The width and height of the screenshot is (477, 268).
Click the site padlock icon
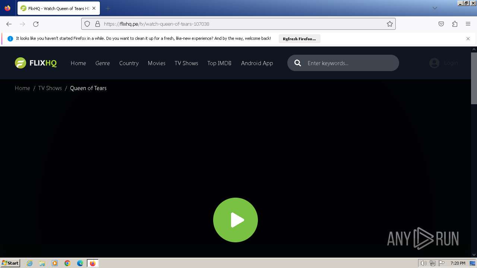[98, 24]
